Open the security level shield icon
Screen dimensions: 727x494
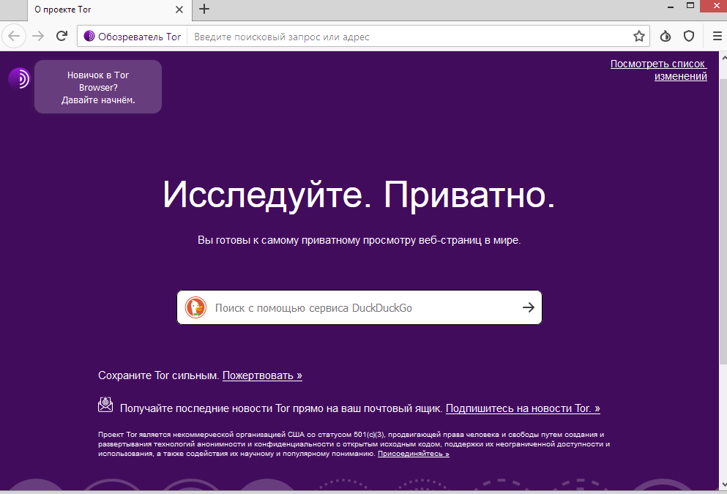coord(689,36)
